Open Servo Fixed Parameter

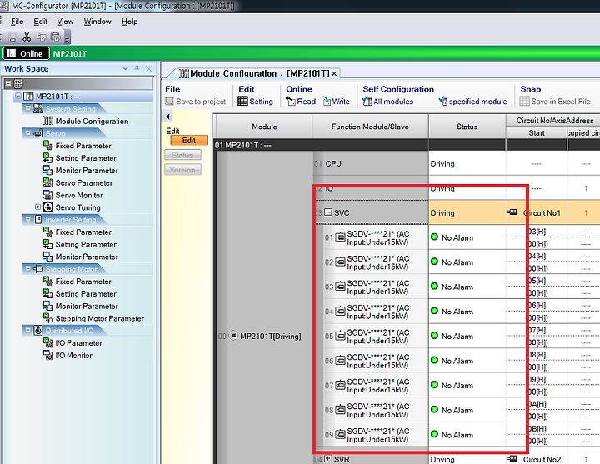pyautogui.click(x=83, y=146)
